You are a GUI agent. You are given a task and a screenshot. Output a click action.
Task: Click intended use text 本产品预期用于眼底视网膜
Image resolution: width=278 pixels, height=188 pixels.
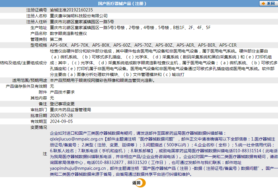[x=103, y=80]
